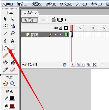
Task: Select the Pen tool
Action: (6, 41)
